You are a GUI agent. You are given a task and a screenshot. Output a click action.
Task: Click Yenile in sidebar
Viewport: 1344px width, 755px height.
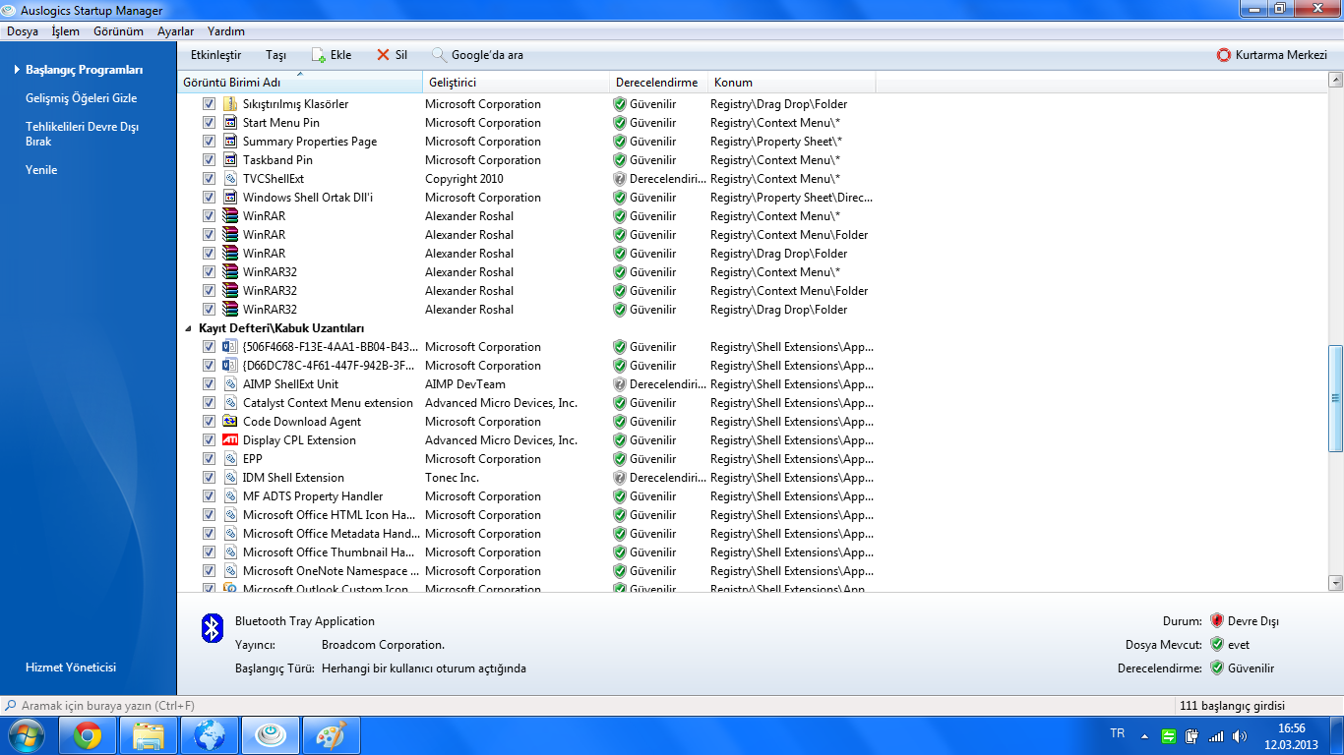click(41, 170)
